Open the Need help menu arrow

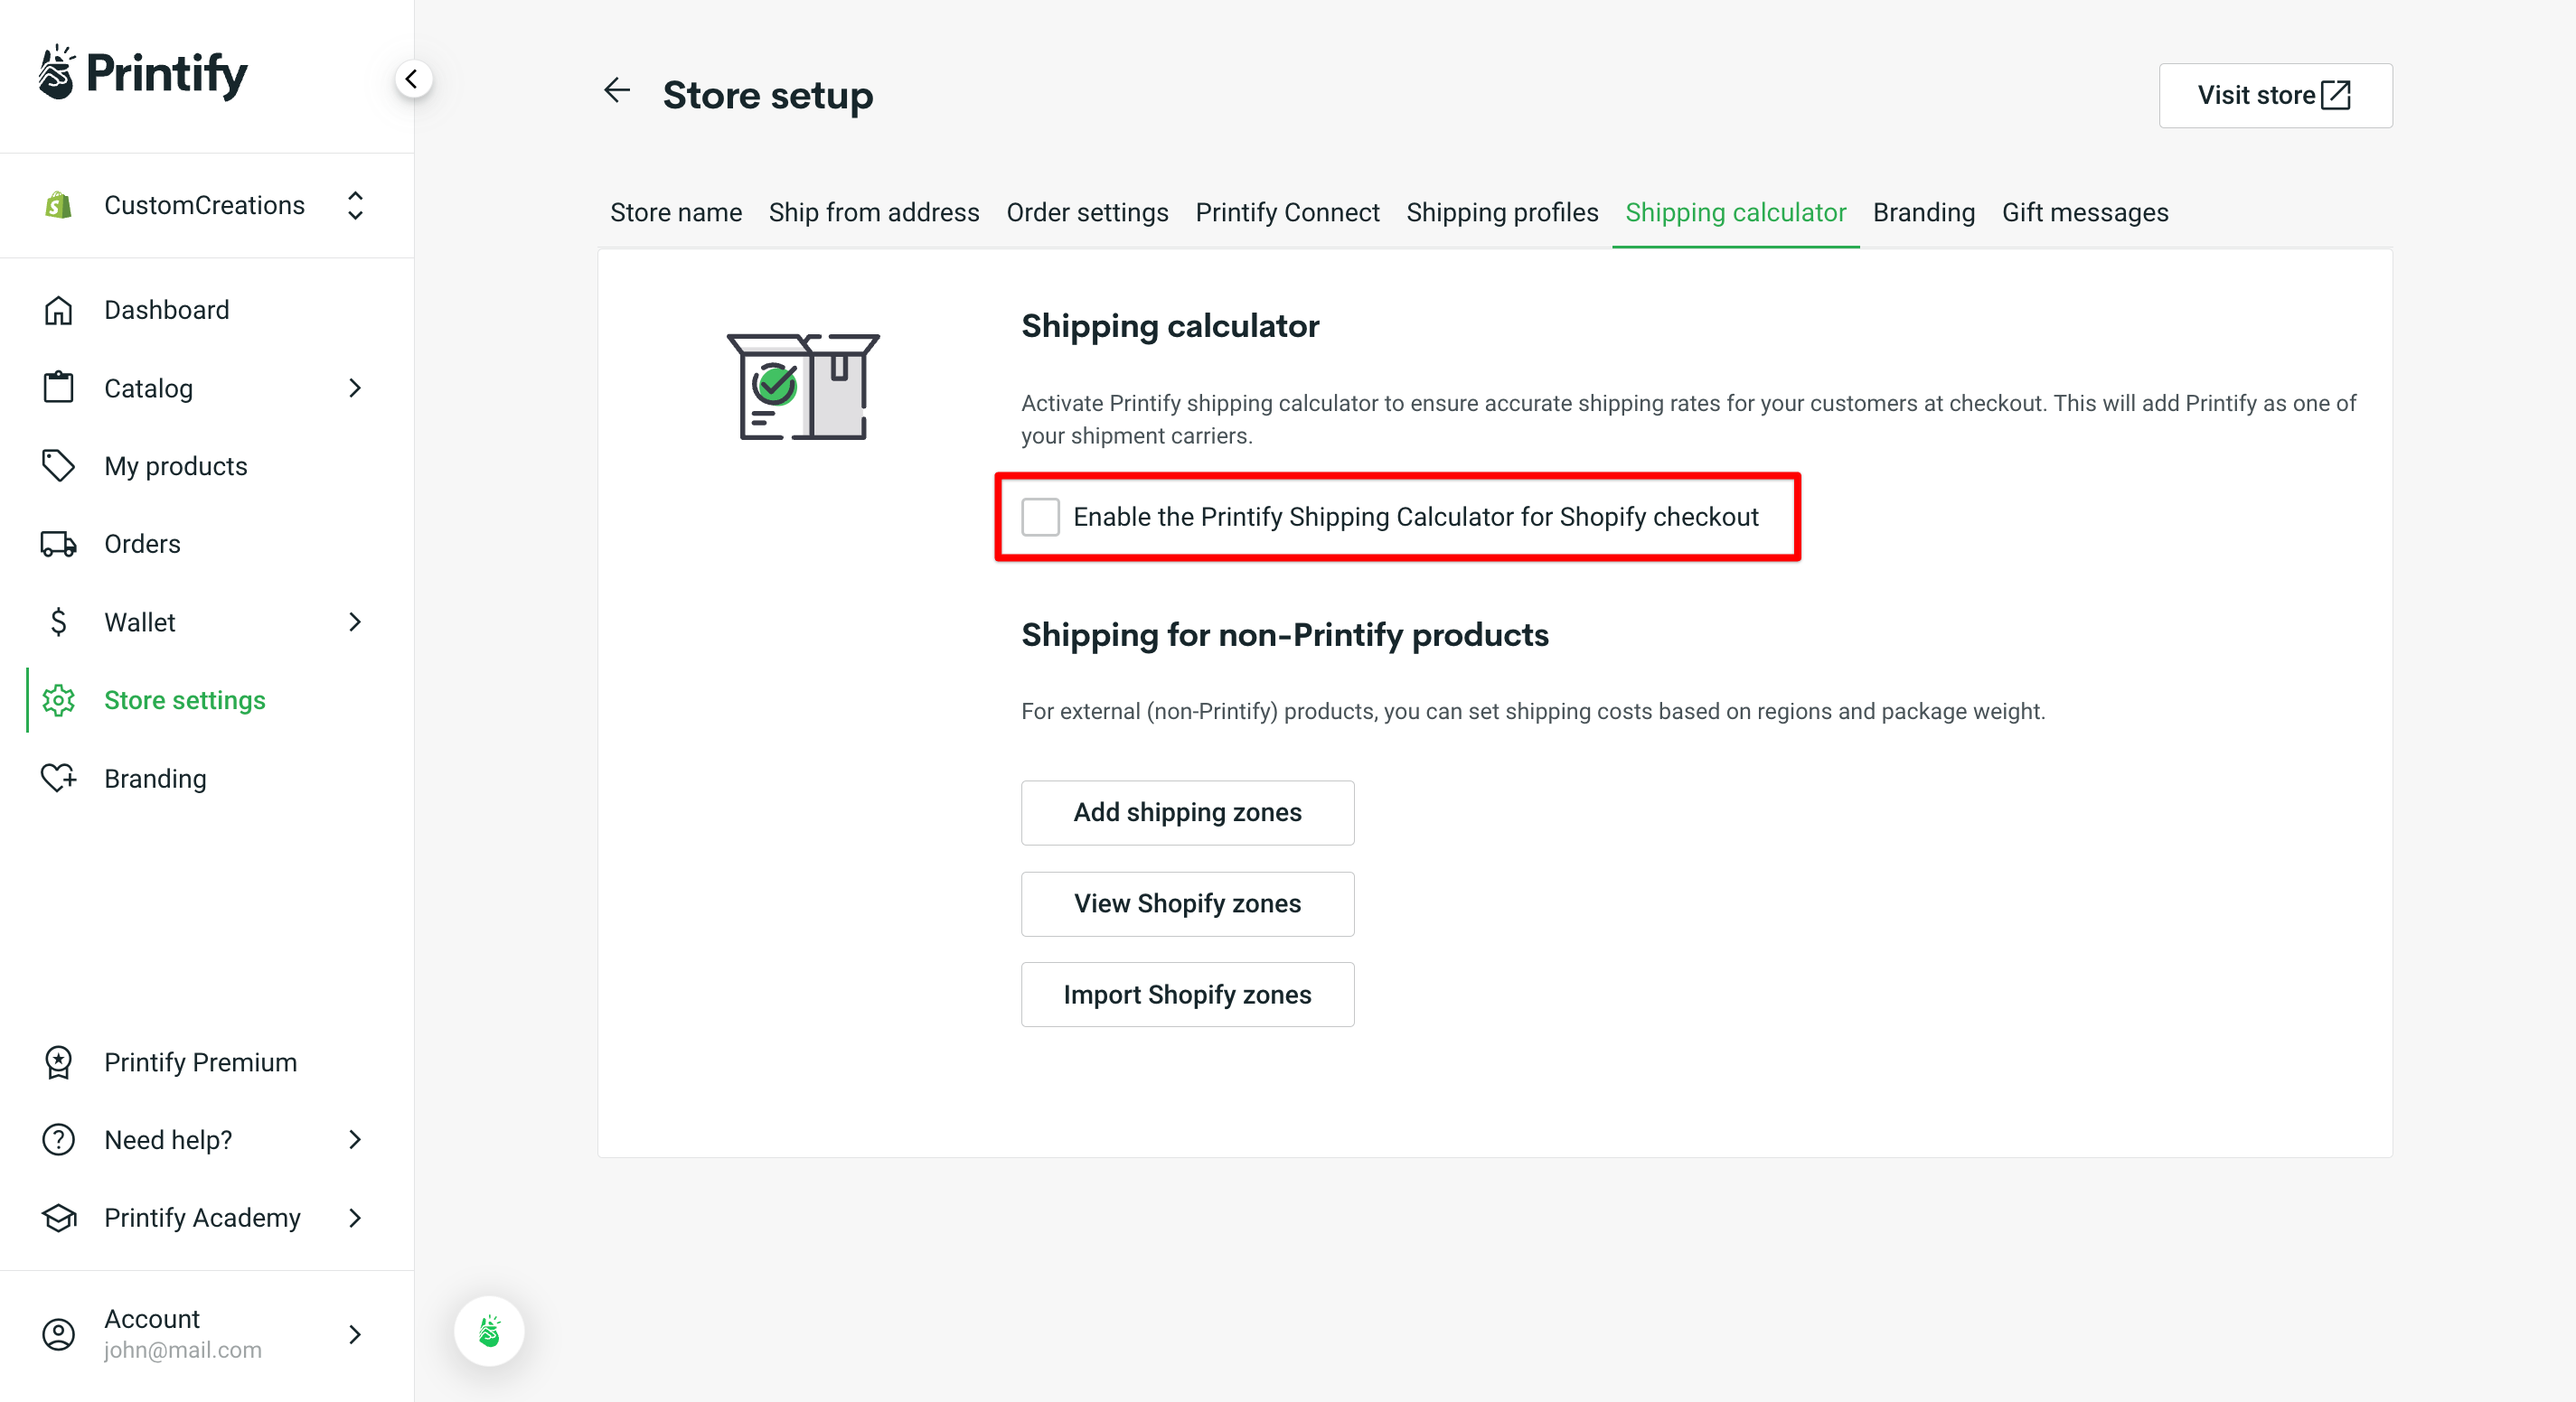pos(355,1139)
